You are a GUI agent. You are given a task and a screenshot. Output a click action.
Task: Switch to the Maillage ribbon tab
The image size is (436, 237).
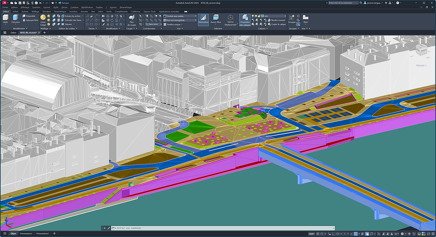35,12
